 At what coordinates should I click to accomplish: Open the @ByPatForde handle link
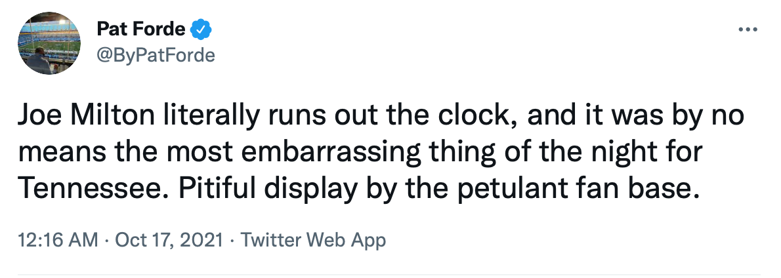(156, 55)
